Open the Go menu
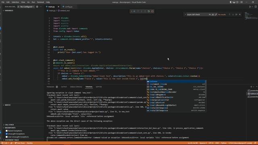Image resolution: width=258 pixels, height=145 pixels. 28,2
